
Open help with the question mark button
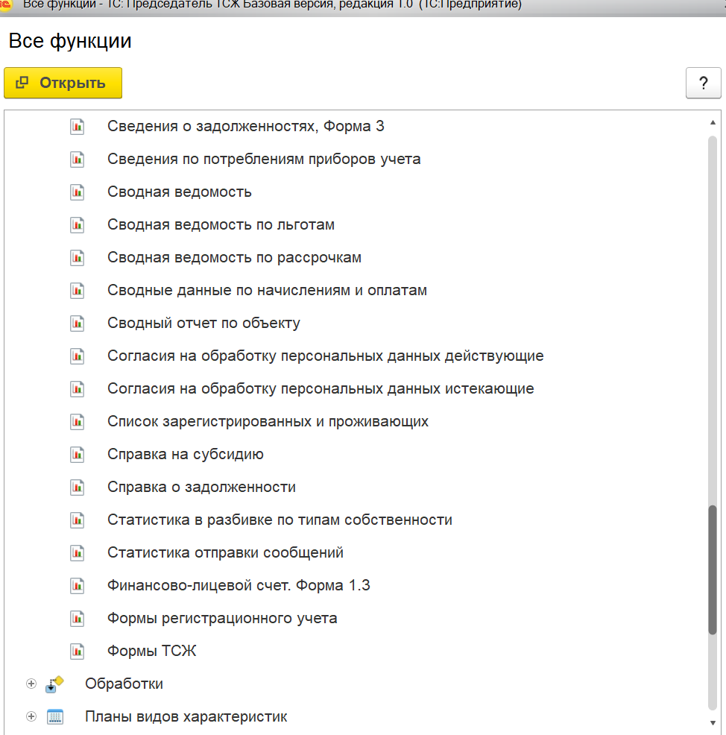pyautogui.click(x=703, y=83)
